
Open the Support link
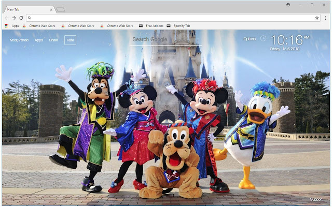click(x=316, y=199)
